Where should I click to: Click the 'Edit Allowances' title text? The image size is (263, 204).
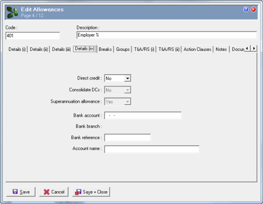tap(42, 9)
